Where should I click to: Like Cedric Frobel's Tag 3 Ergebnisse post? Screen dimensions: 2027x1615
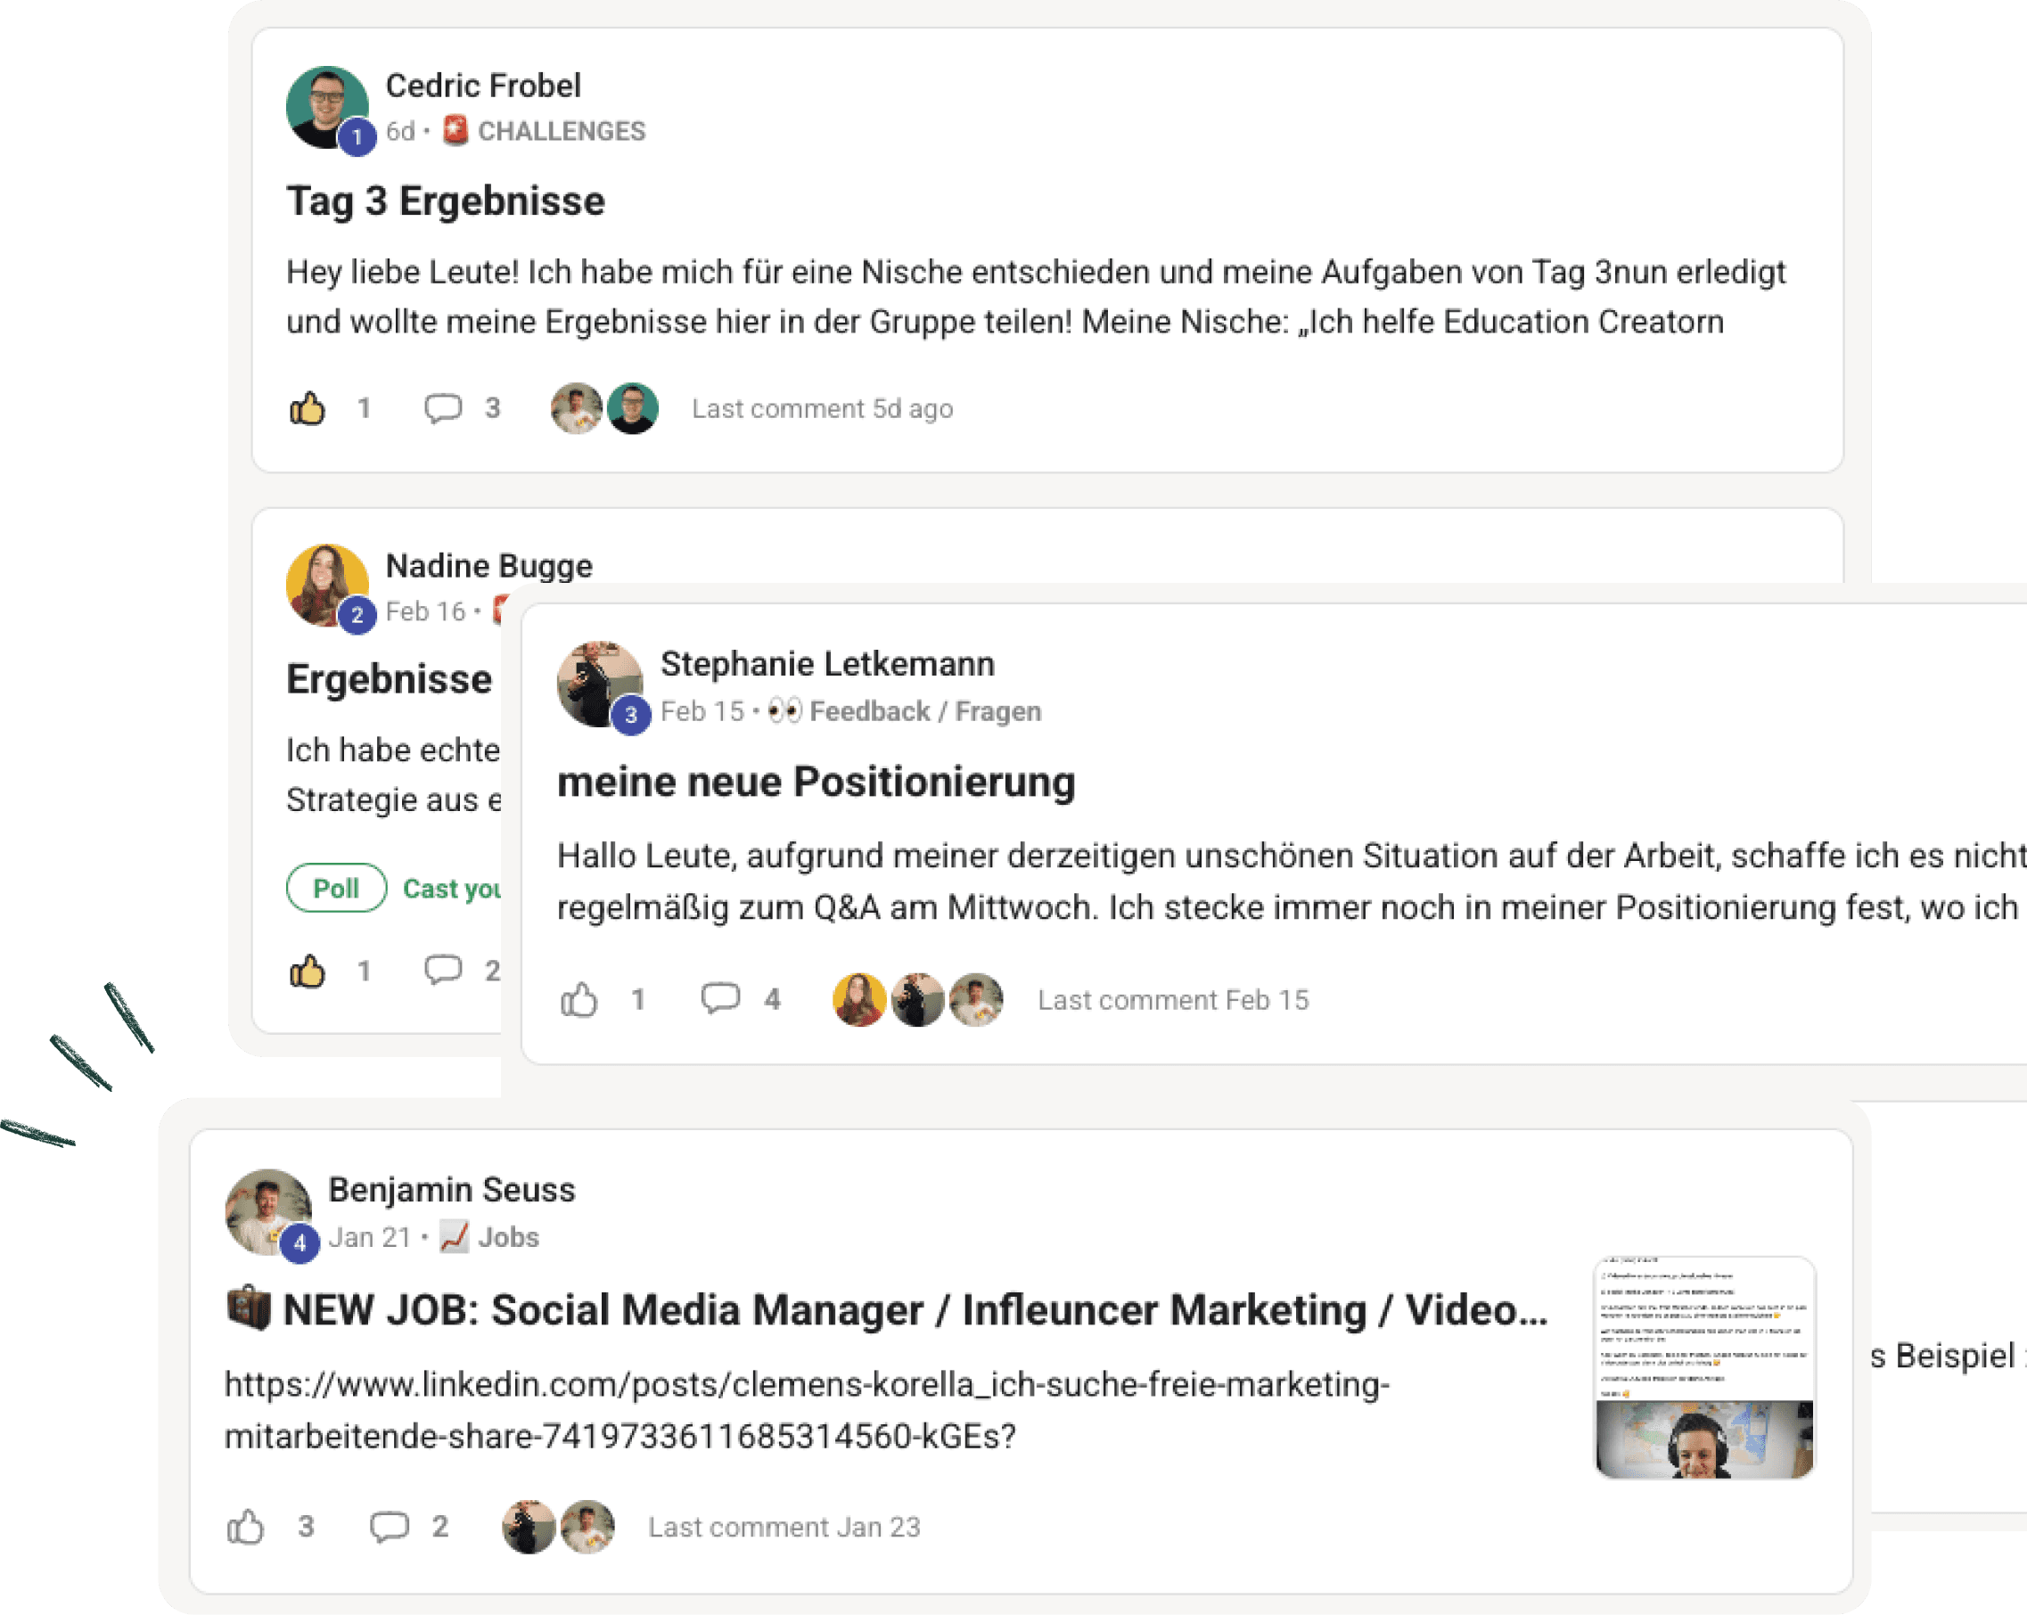coord(308,409)
